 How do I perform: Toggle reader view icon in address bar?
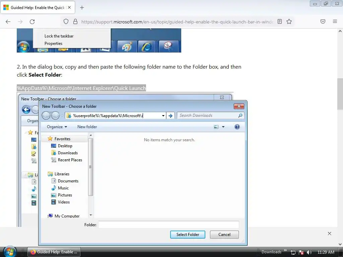point(280,21)
